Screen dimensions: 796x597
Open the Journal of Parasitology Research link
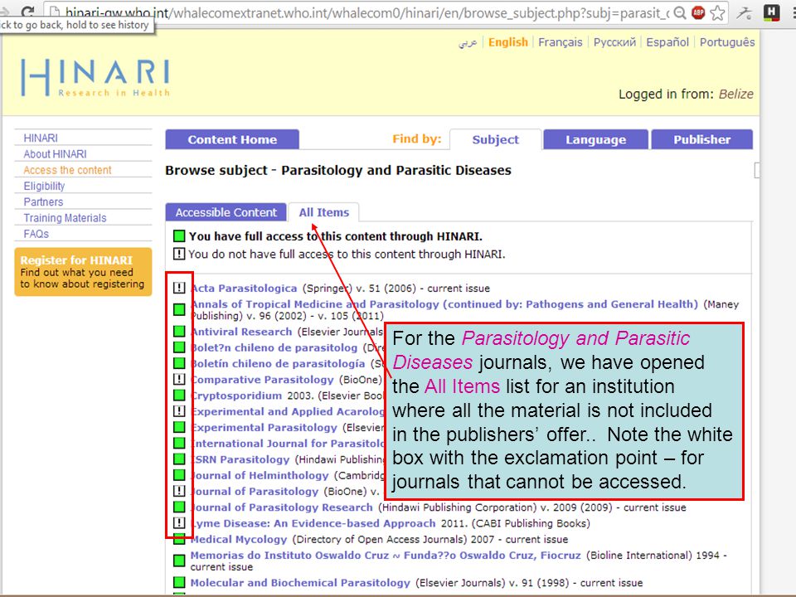282,507
